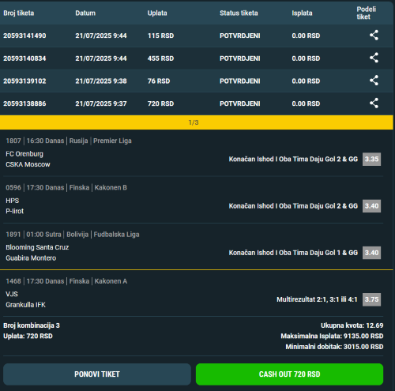395x391 pixels.
Task: Open ticket row 20593141490
Action: (x=197, y=36)
